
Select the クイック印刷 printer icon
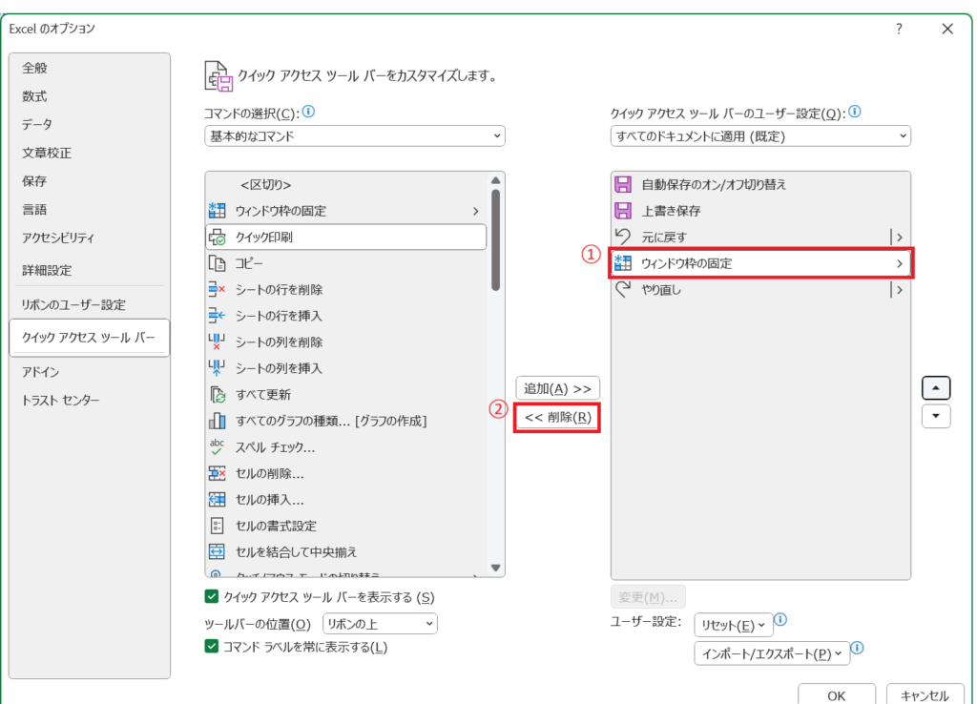point(217,238)
